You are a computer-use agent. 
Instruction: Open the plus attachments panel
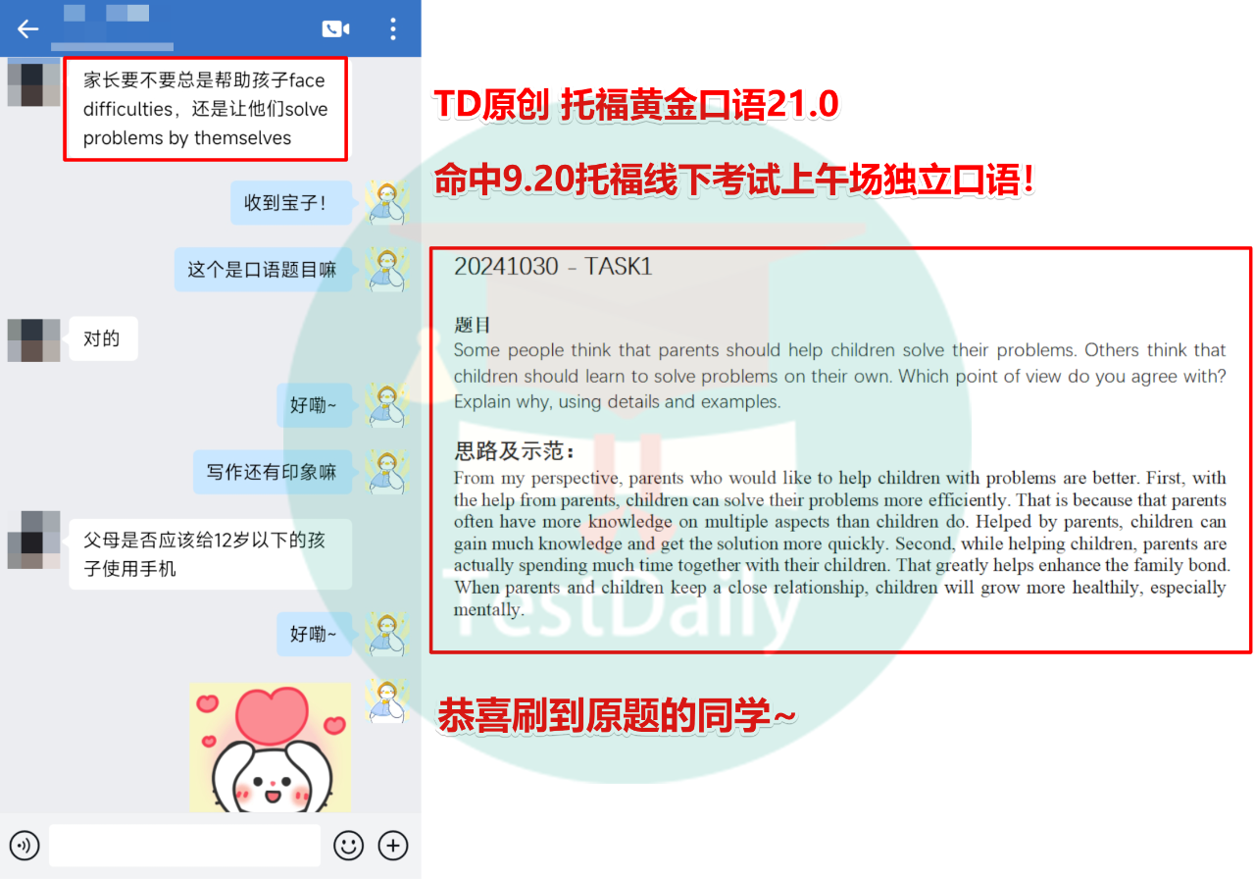393,845
